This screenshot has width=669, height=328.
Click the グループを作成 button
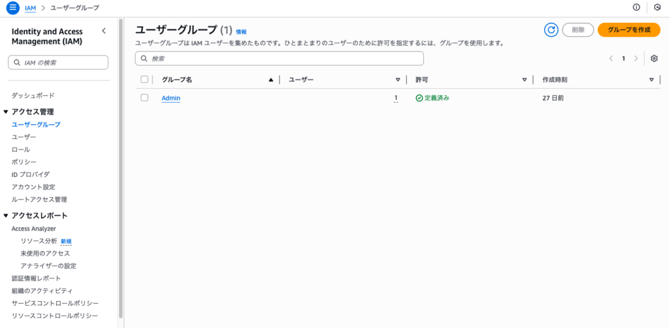(x=628, y=30)
